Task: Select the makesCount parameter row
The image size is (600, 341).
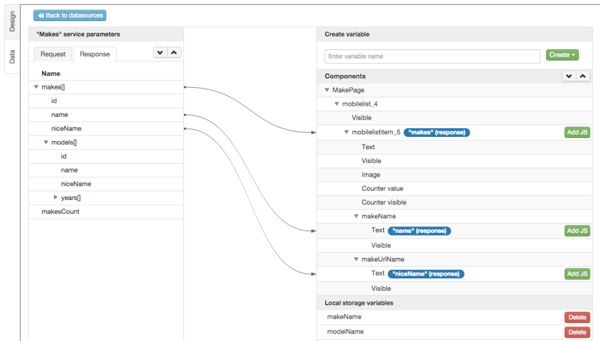Action: 60,212
